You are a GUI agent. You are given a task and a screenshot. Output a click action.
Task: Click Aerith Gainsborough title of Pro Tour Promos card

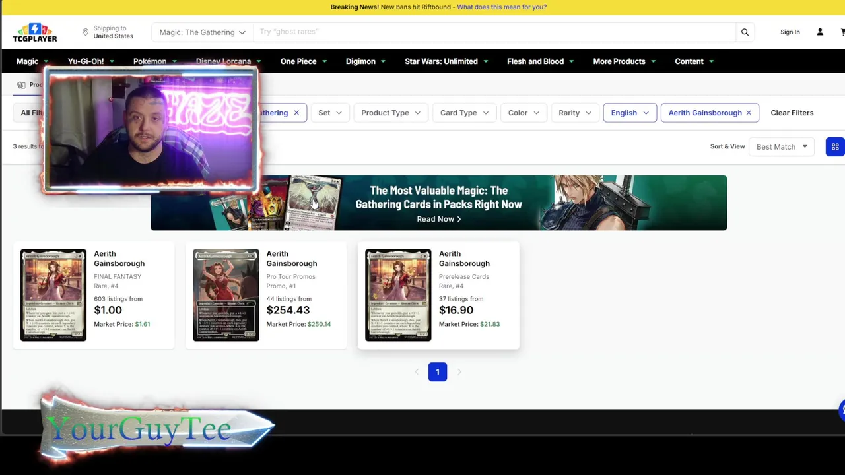[292, 259]
